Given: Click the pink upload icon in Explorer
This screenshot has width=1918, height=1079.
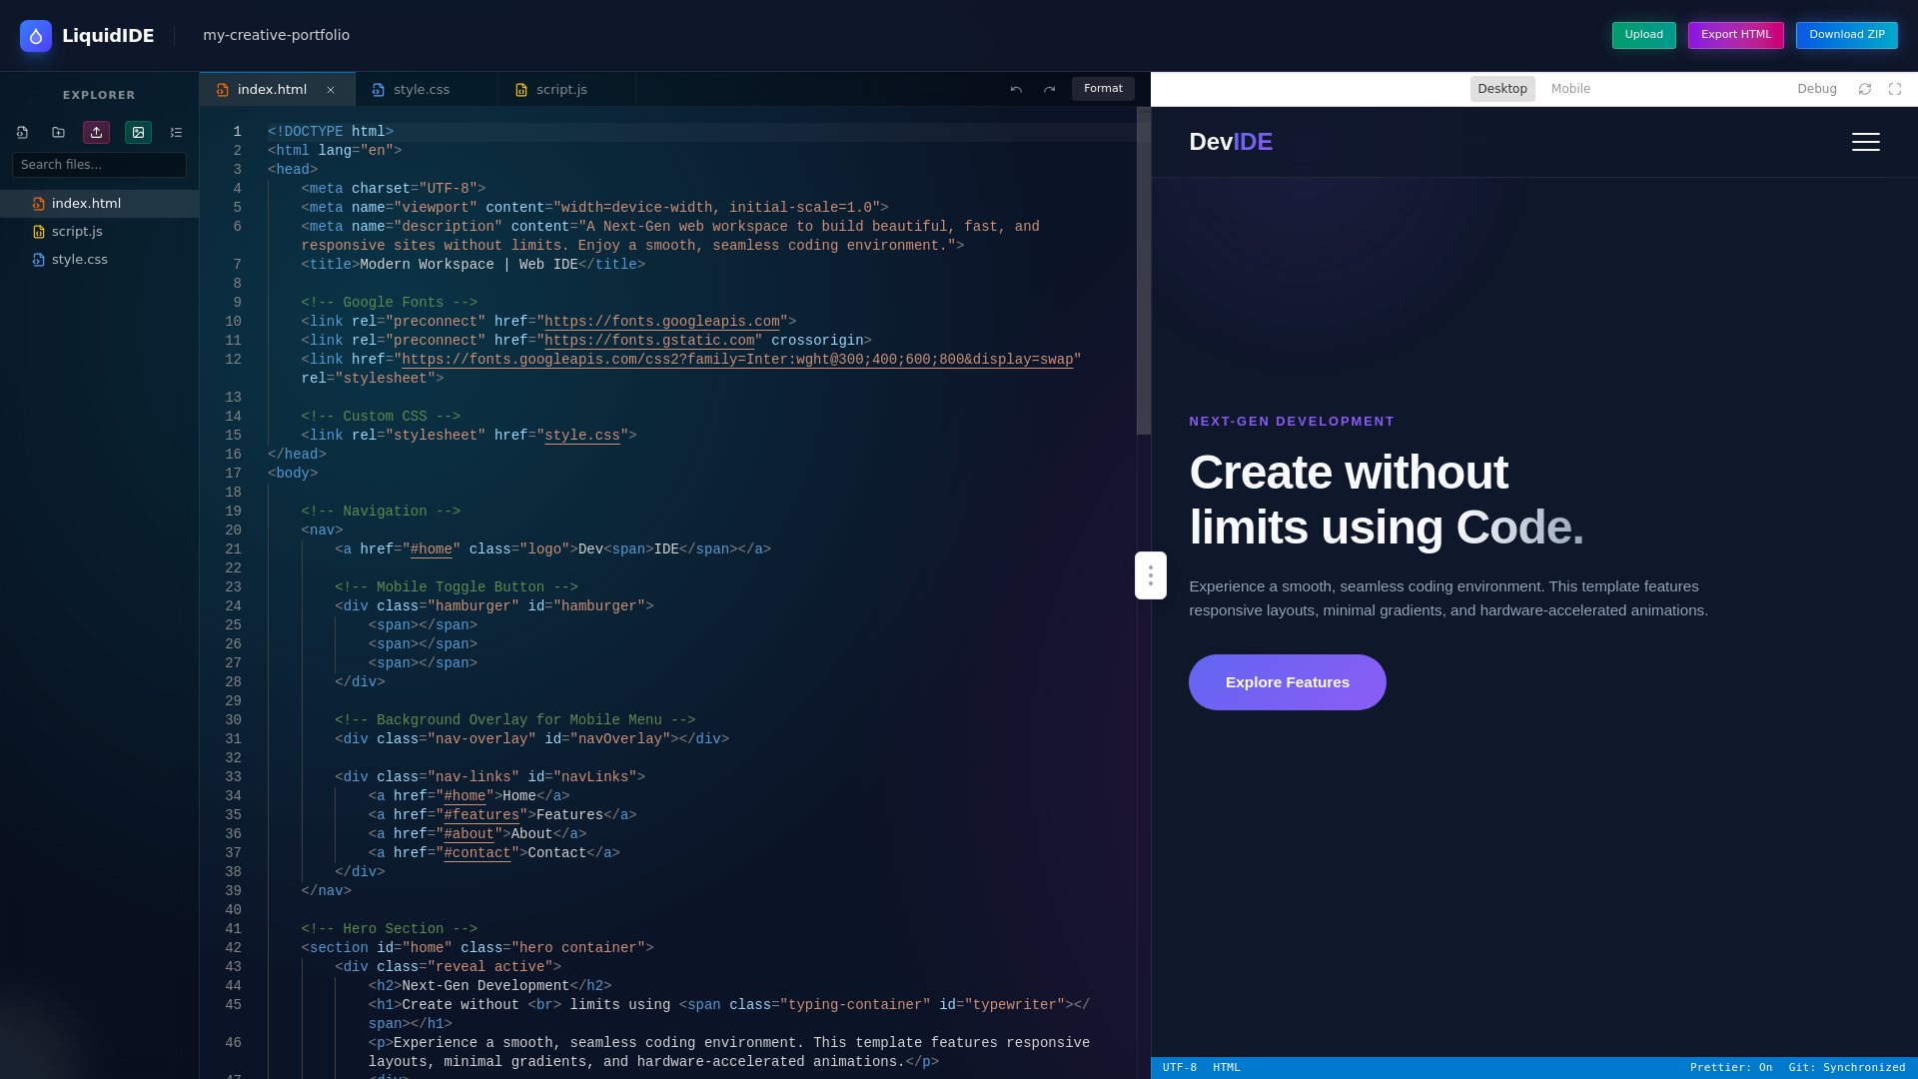Looking at the screenshot, I should [96, 132].
